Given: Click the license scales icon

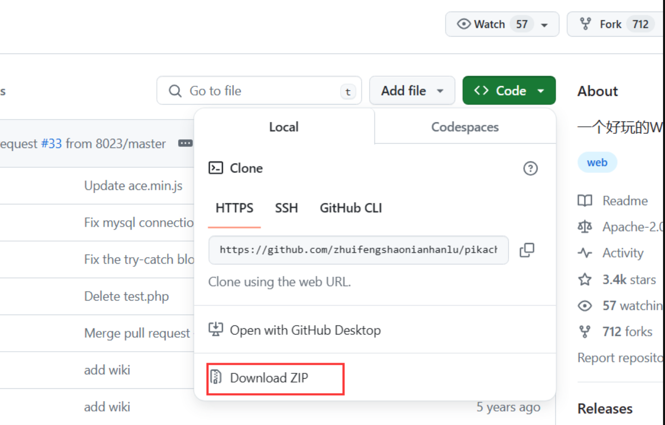Looking at the screenshot, I should click(x=585, y=226).
